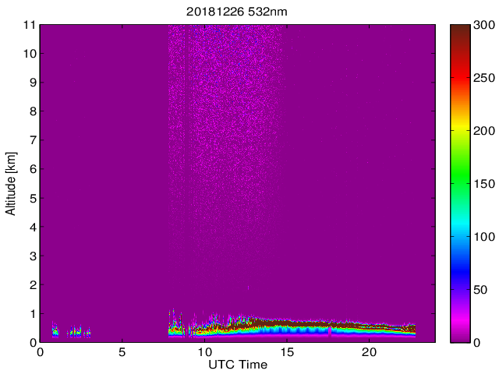Screen dimensions: 499x374
Task: Click x-axis tick label '20'
Action: [x=369, y=352]
